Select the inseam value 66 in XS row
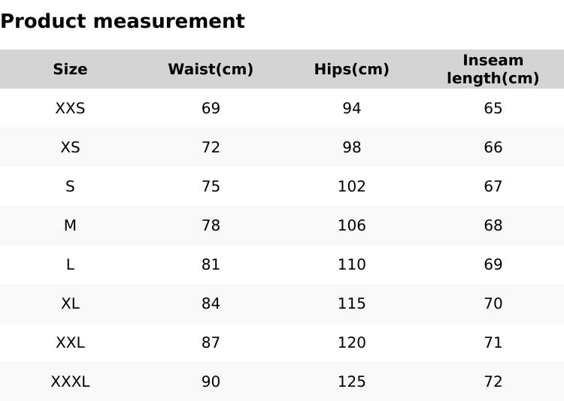This screenshot has width=564, height=401. coord(493,148)
